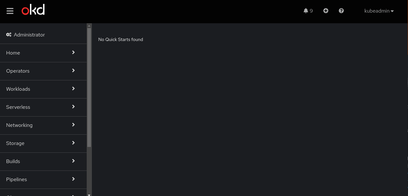Click the plus import icon

326,11
